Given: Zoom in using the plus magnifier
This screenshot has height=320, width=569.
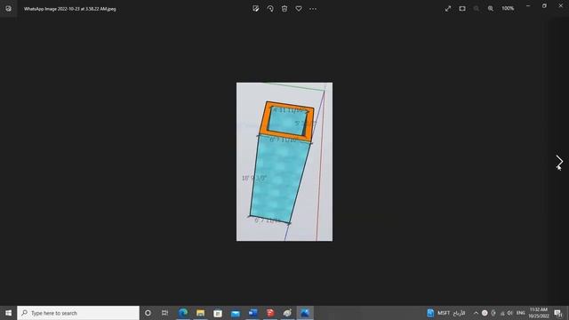Looking at the screenshot, I should [x=491, y=9].
